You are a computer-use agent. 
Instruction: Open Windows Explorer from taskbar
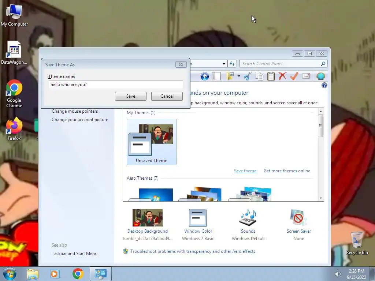pyautogui.click(x=32, y=274)
